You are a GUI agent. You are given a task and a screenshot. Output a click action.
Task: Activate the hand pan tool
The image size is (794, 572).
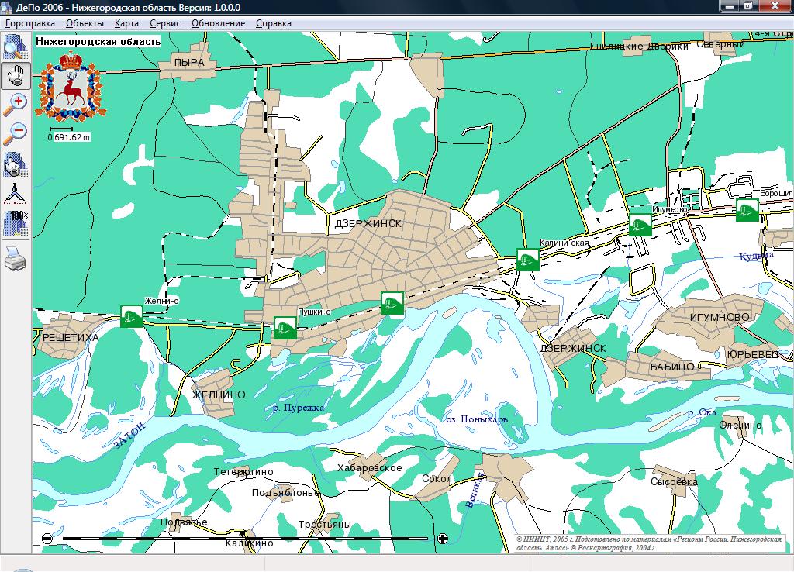(16, 75)
